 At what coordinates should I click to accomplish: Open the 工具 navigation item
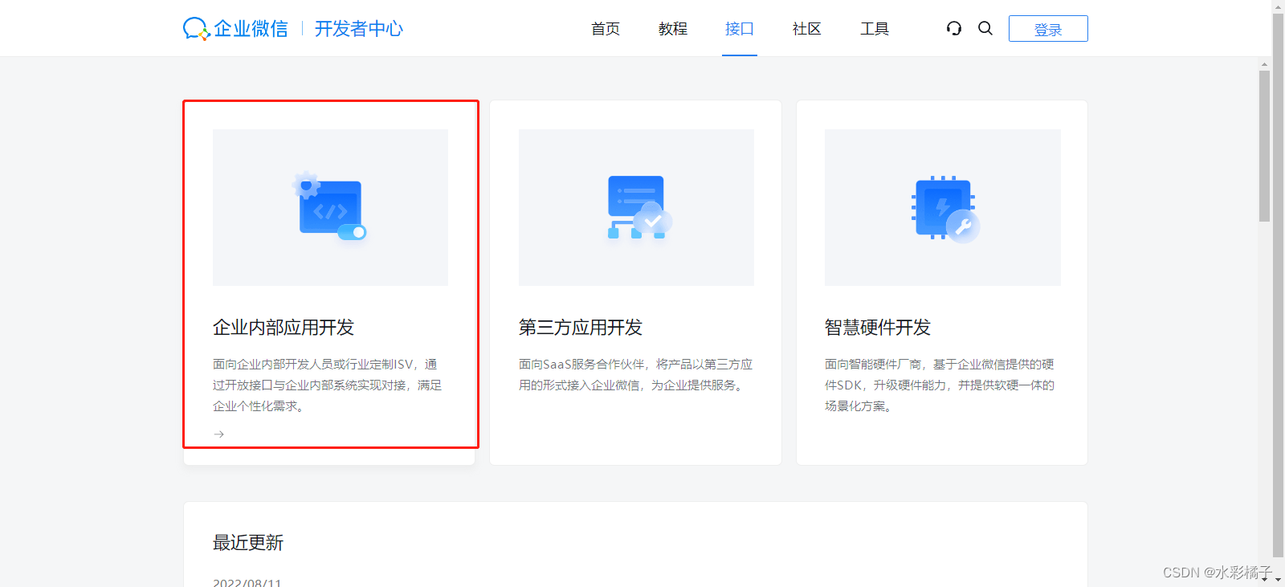(x=875, y=29)
